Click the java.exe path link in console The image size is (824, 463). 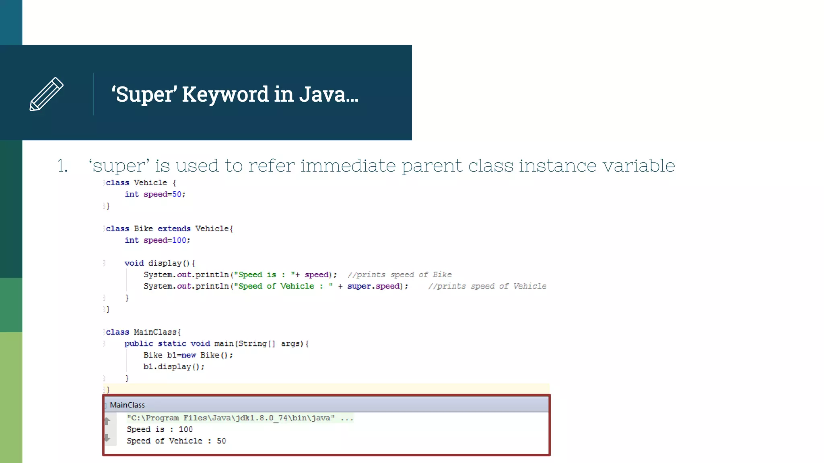[x=231, y=418]
